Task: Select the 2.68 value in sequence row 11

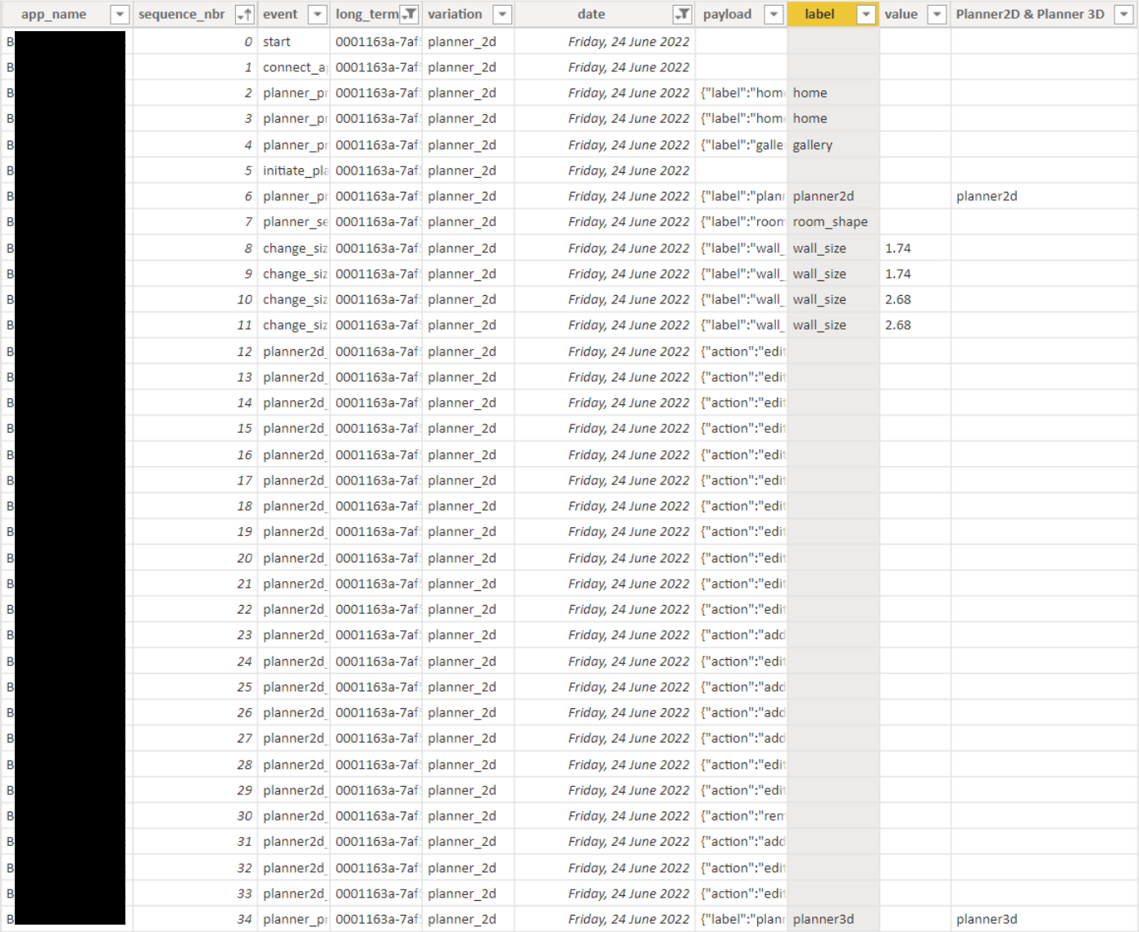Action: tap(915, 325)
